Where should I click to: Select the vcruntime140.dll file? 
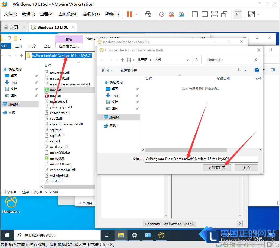pos(63,170)
